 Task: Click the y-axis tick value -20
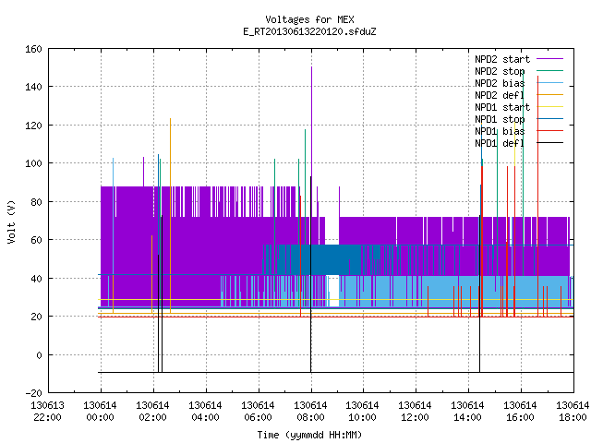(x=33, y=393)
